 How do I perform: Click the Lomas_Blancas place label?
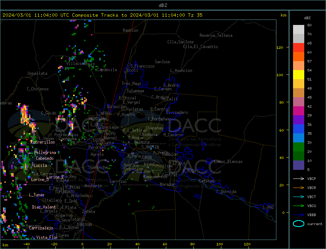pos(228,162)
